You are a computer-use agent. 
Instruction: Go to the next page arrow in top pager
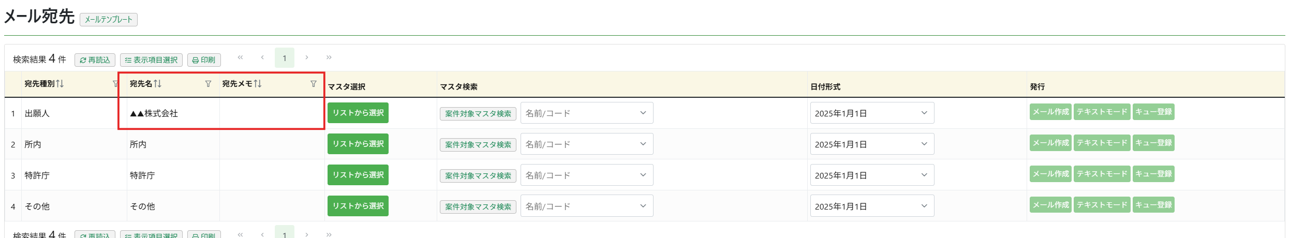coord(307,57)
